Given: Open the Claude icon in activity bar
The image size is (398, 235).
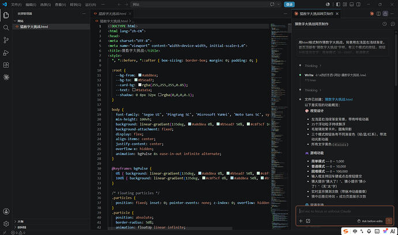Looking at the screenshot, I should coord(6,77).
